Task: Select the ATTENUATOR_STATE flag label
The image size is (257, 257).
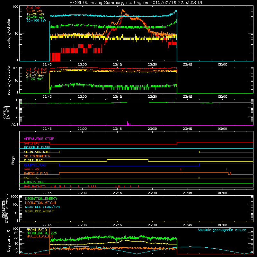Action: (x=39, y=139)
